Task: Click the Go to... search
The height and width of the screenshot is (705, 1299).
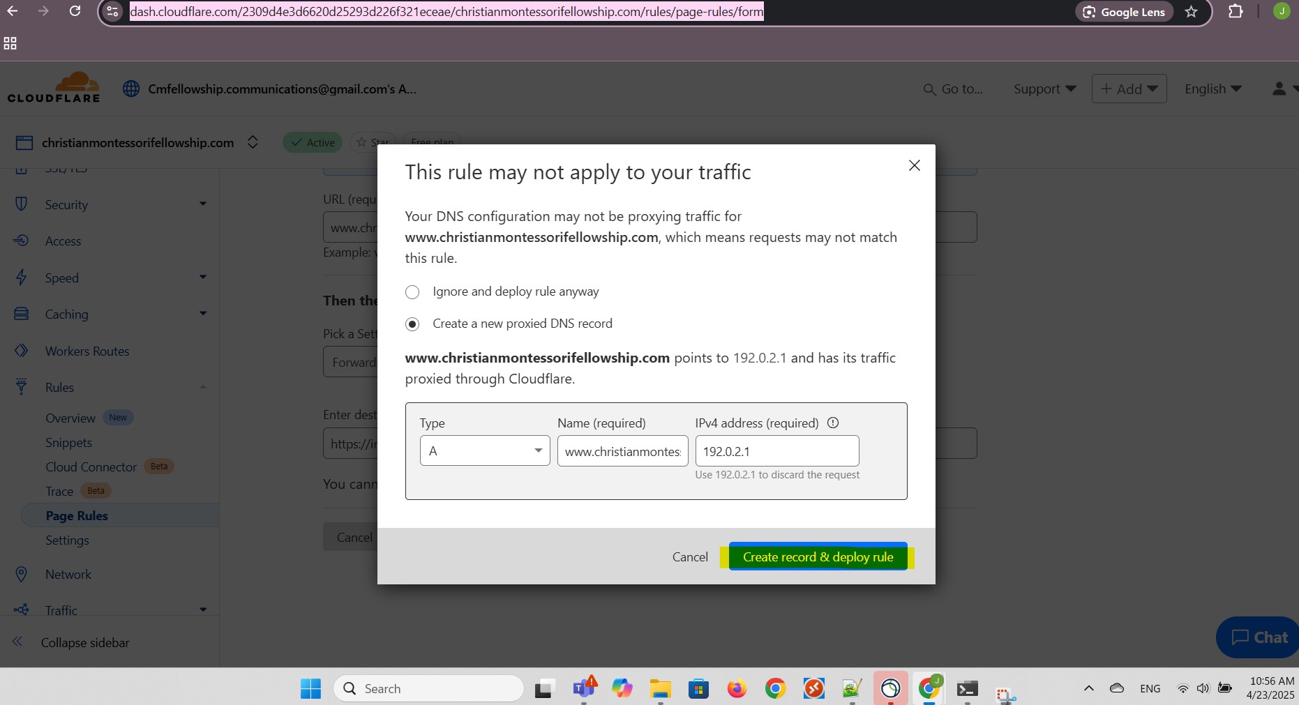Action: (952, 89)
